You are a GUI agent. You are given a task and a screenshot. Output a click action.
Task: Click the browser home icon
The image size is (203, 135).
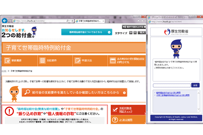click(138, 21)
